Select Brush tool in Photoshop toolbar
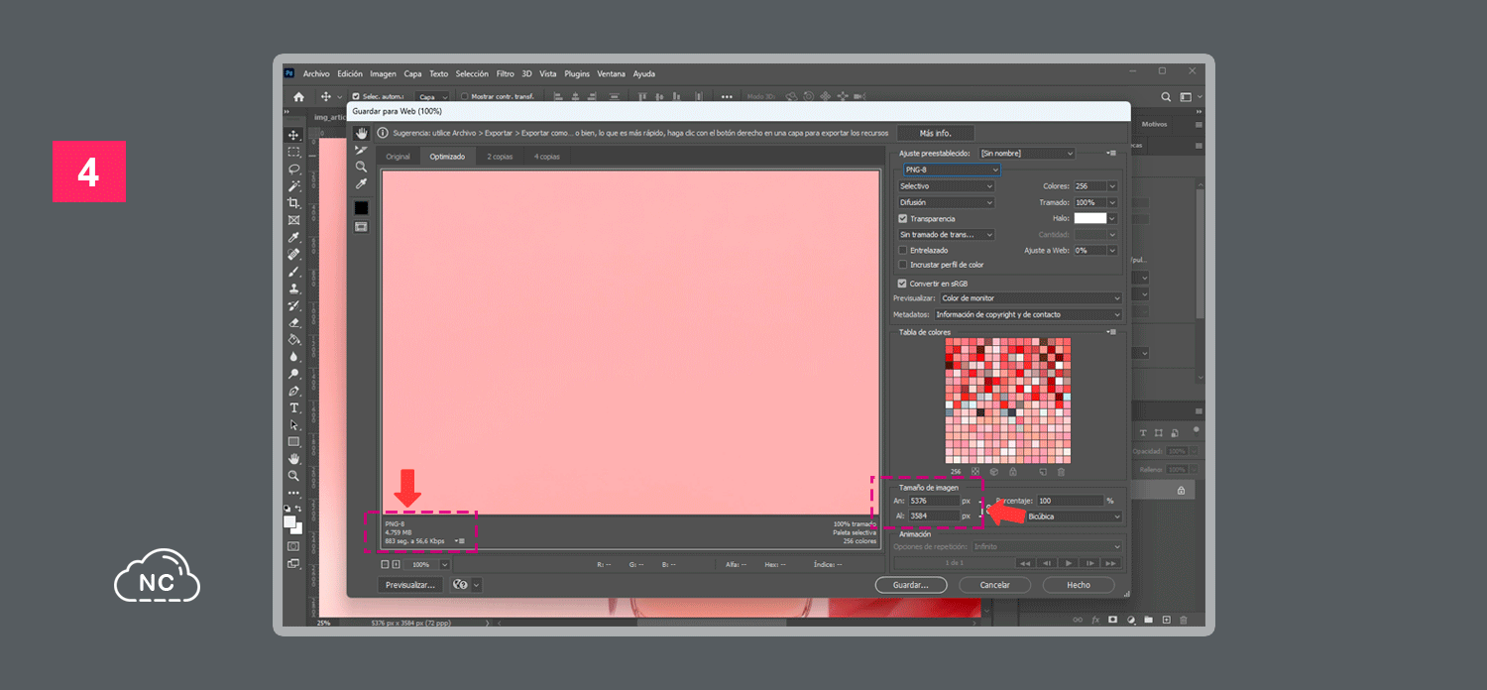The height and width of the screenshot is (690, 1487). 293,271
